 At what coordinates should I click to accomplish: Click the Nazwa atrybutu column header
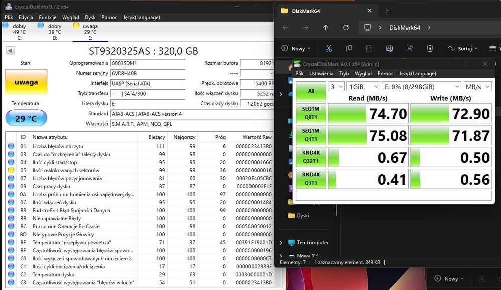pos(83,137)
